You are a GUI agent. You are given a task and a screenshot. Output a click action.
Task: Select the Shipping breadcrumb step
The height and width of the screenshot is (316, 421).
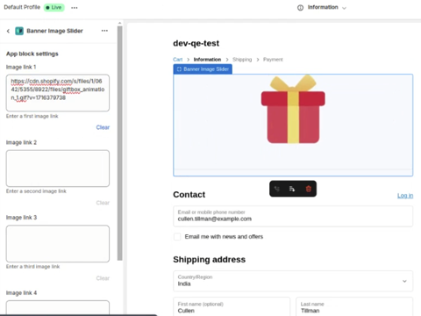click(242, 60)
